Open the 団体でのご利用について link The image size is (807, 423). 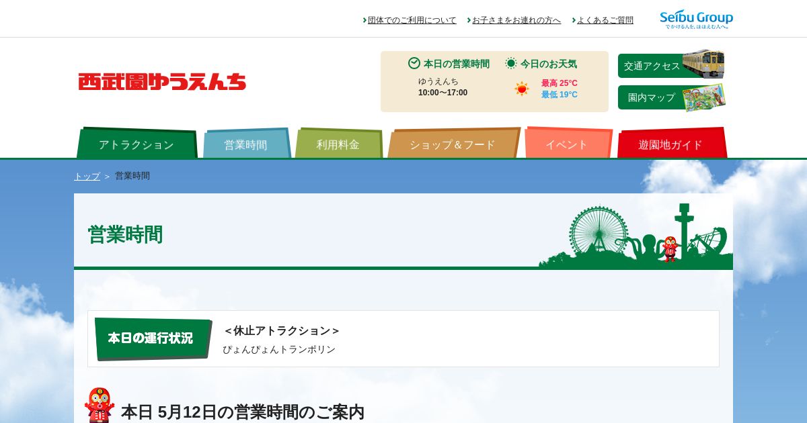click(412, 20)
